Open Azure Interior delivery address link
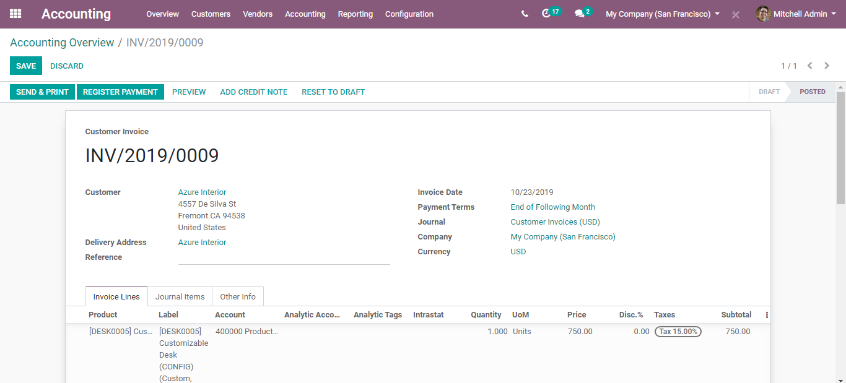Image resolution: width=846 pixels, height=383 pixels. point(202,243)
